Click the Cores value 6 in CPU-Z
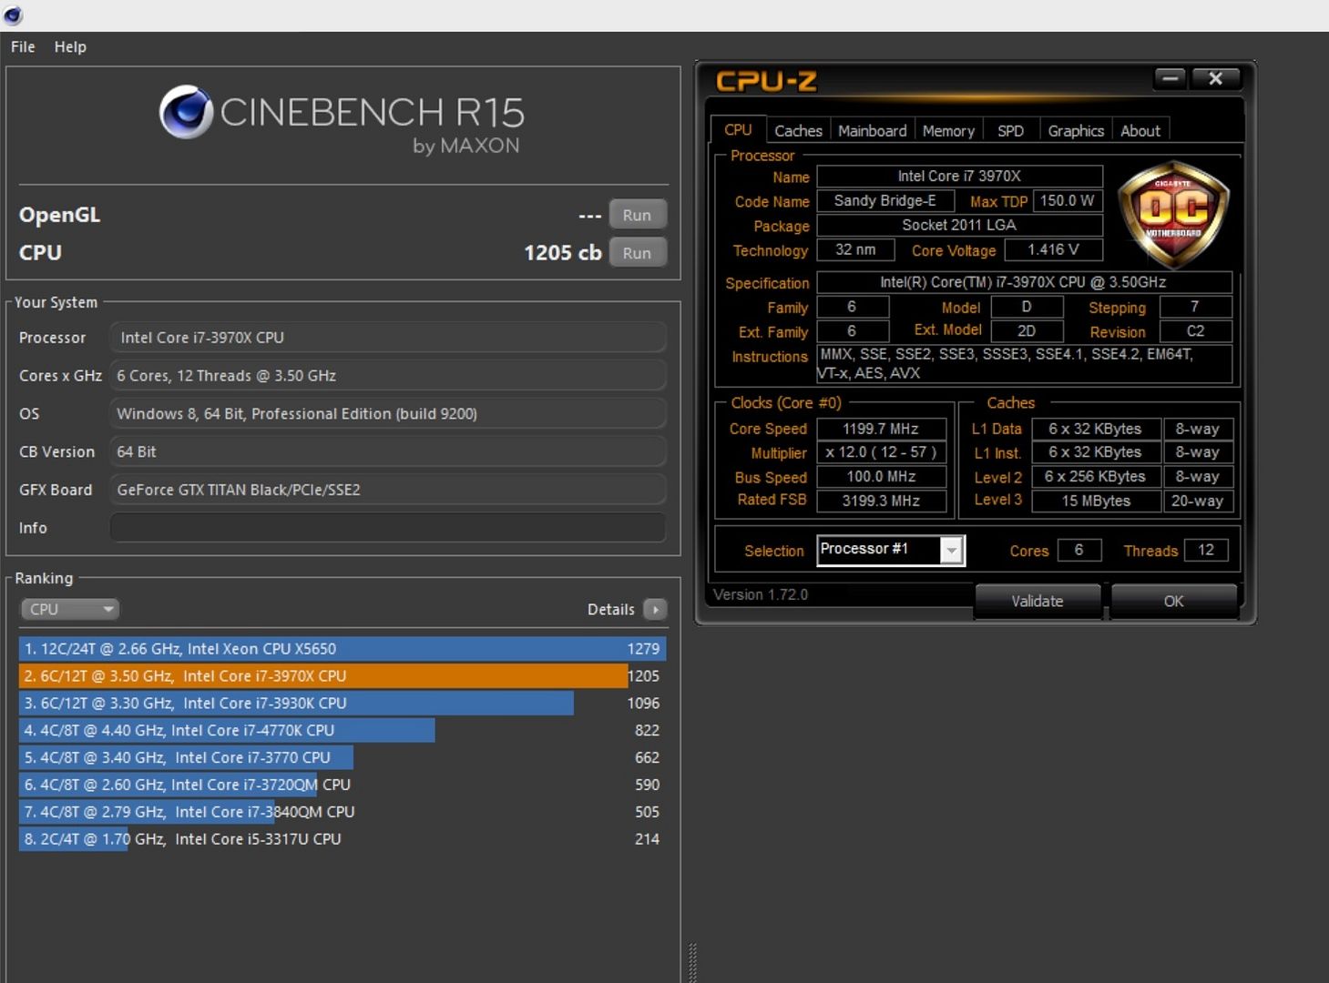 [x=1079, y=550]
